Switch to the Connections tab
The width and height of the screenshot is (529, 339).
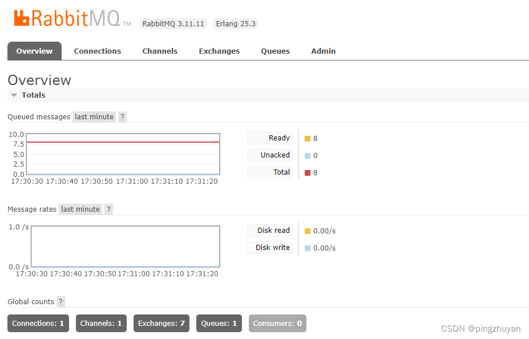coord(97,51)
